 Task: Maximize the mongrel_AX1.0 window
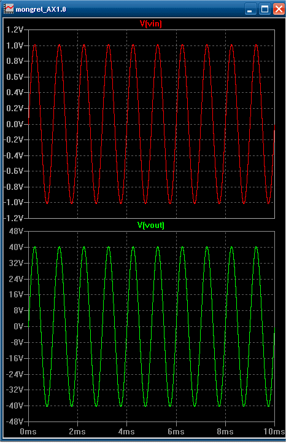tap(265, 9)
